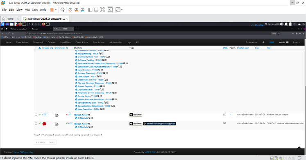
Task: Click the previous pagination button
Action: click(x=41, y=142)
